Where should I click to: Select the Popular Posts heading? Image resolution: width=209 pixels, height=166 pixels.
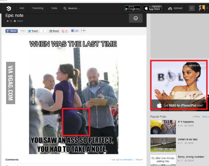(158, 117)
